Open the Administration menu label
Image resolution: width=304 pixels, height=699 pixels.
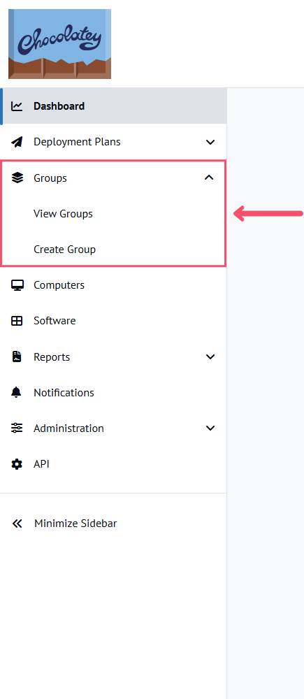point(68,428)
